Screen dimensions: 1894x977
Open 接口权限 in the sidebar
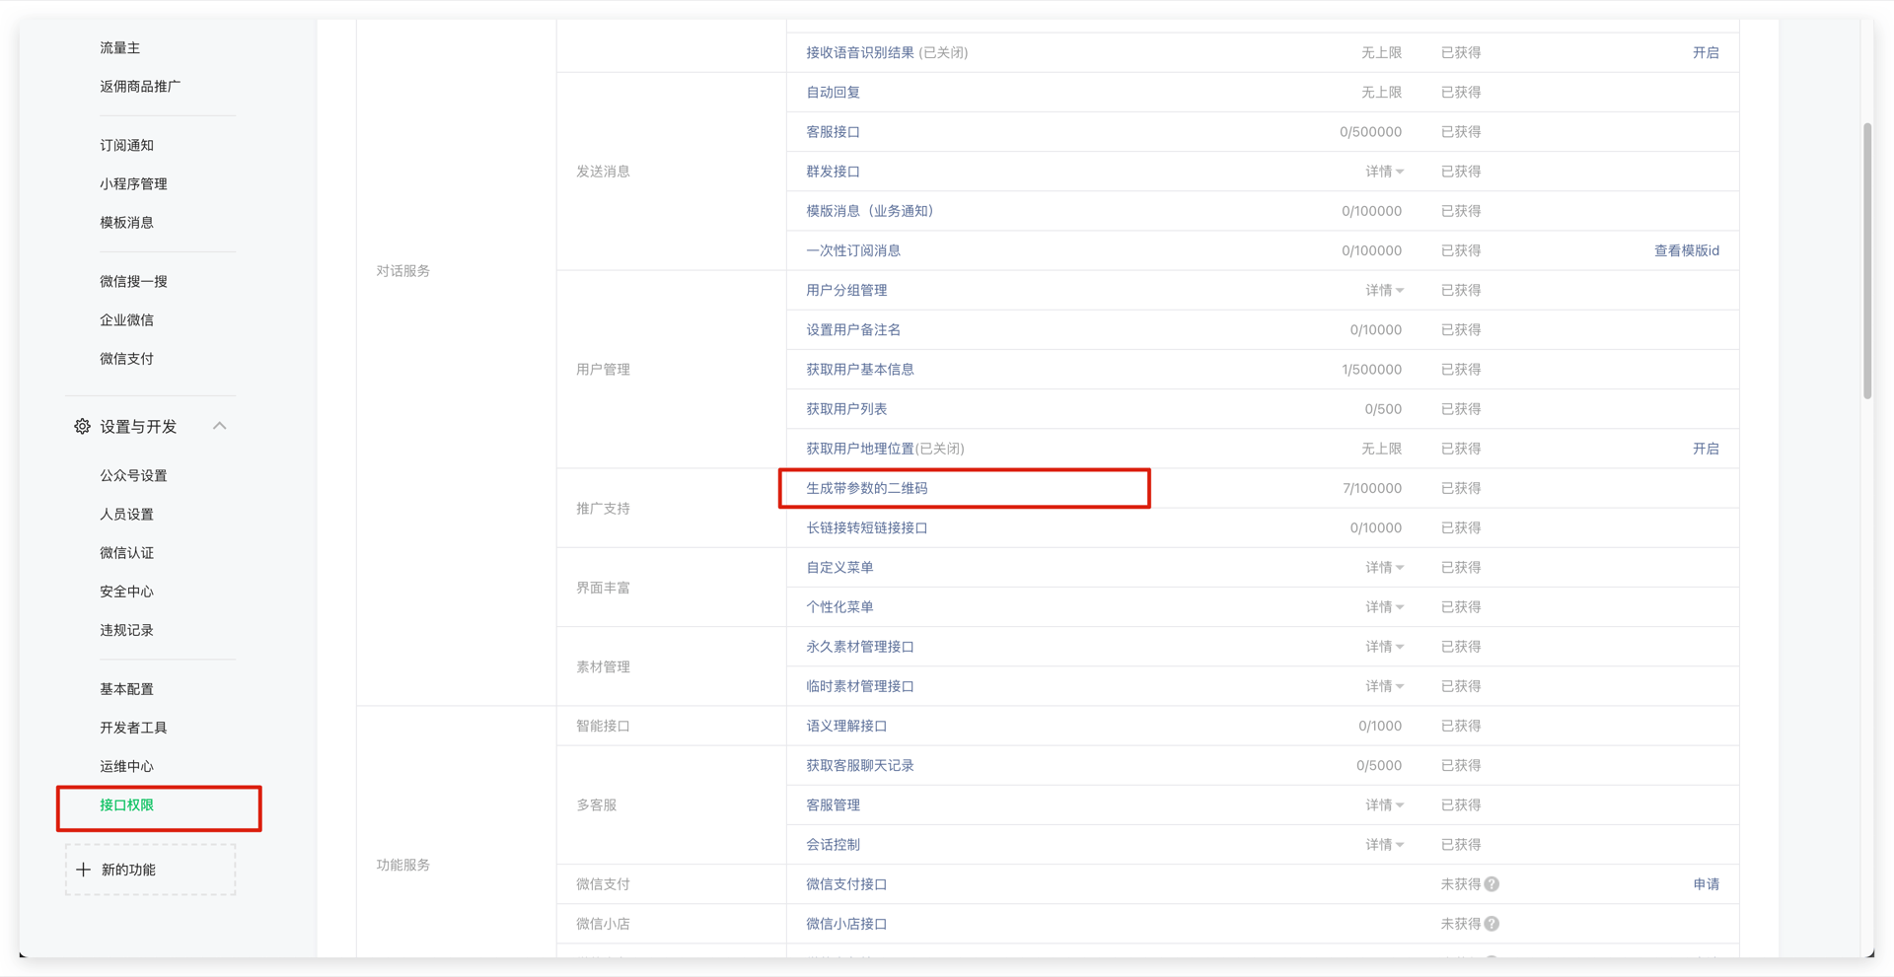pyautogui.click(x=126, y=805)
